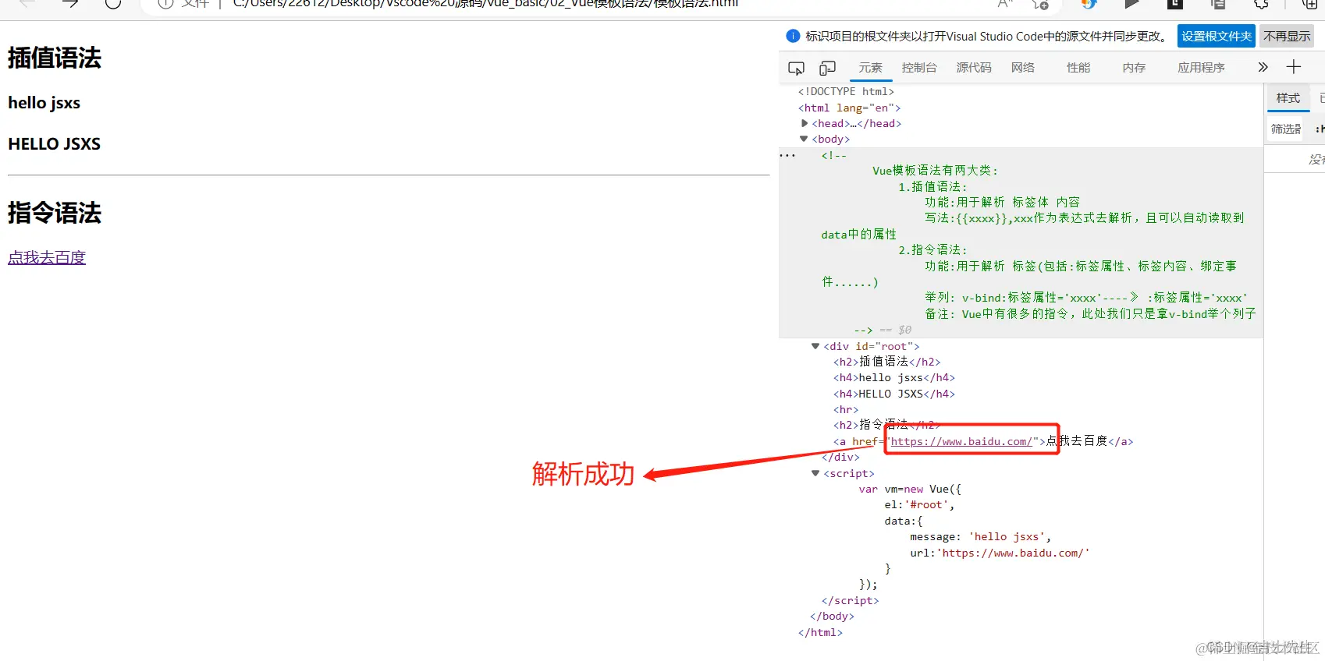Open the 应用程序 tab
Viewport: 1325px width, 661px height.
tap(1201, 68)
